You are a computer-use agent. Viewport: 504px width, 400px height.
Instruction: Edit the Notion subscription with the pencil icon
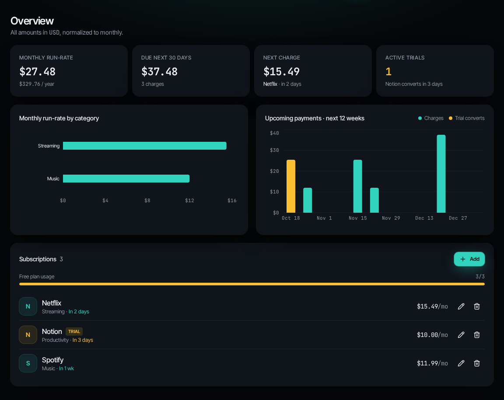[461, 335]
